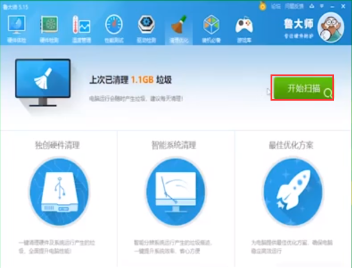Open the 论坛 forum link
The height and width of the screenshot is (268, 352).
point(276,7)
